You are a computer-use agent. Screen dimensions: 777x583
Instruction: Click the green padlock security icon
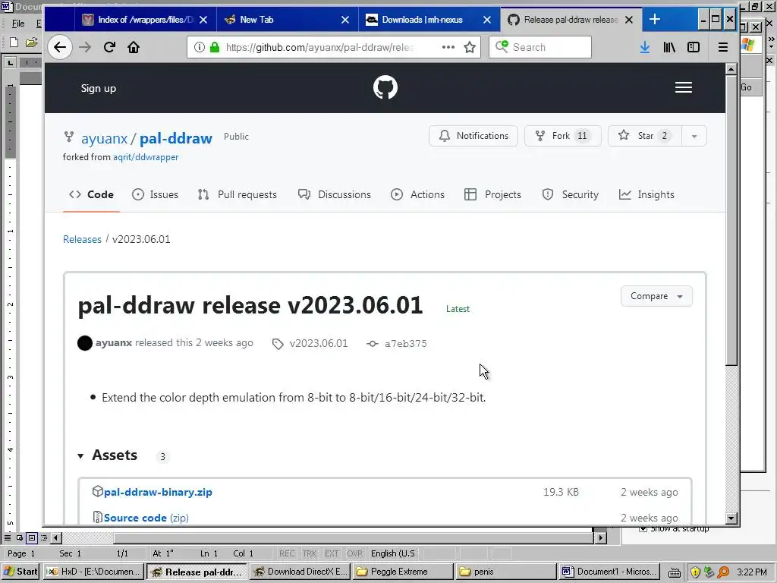214,47
